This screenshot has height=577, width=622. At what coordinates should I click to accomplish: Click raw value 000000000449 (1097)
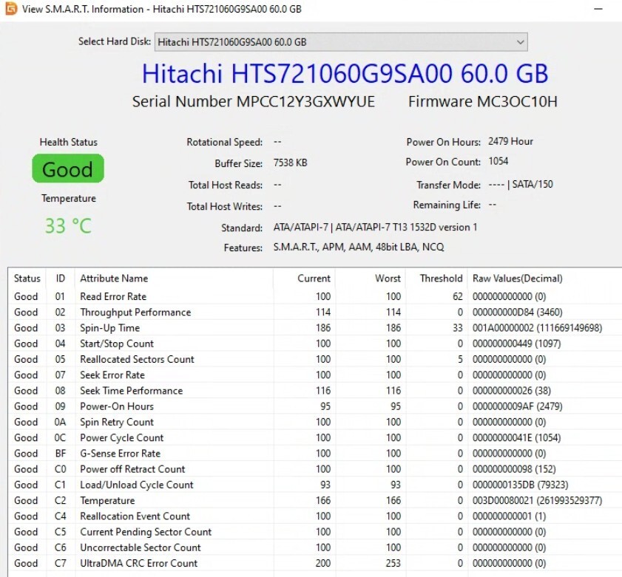[516, 344]
